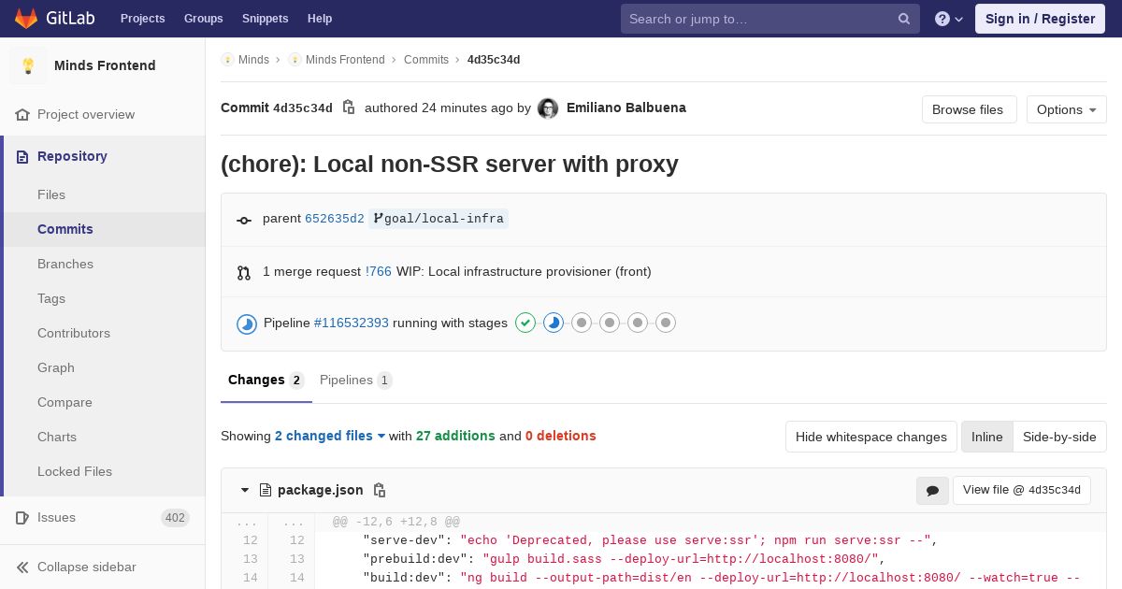Toggle comments for package.json file

(932, 490)
